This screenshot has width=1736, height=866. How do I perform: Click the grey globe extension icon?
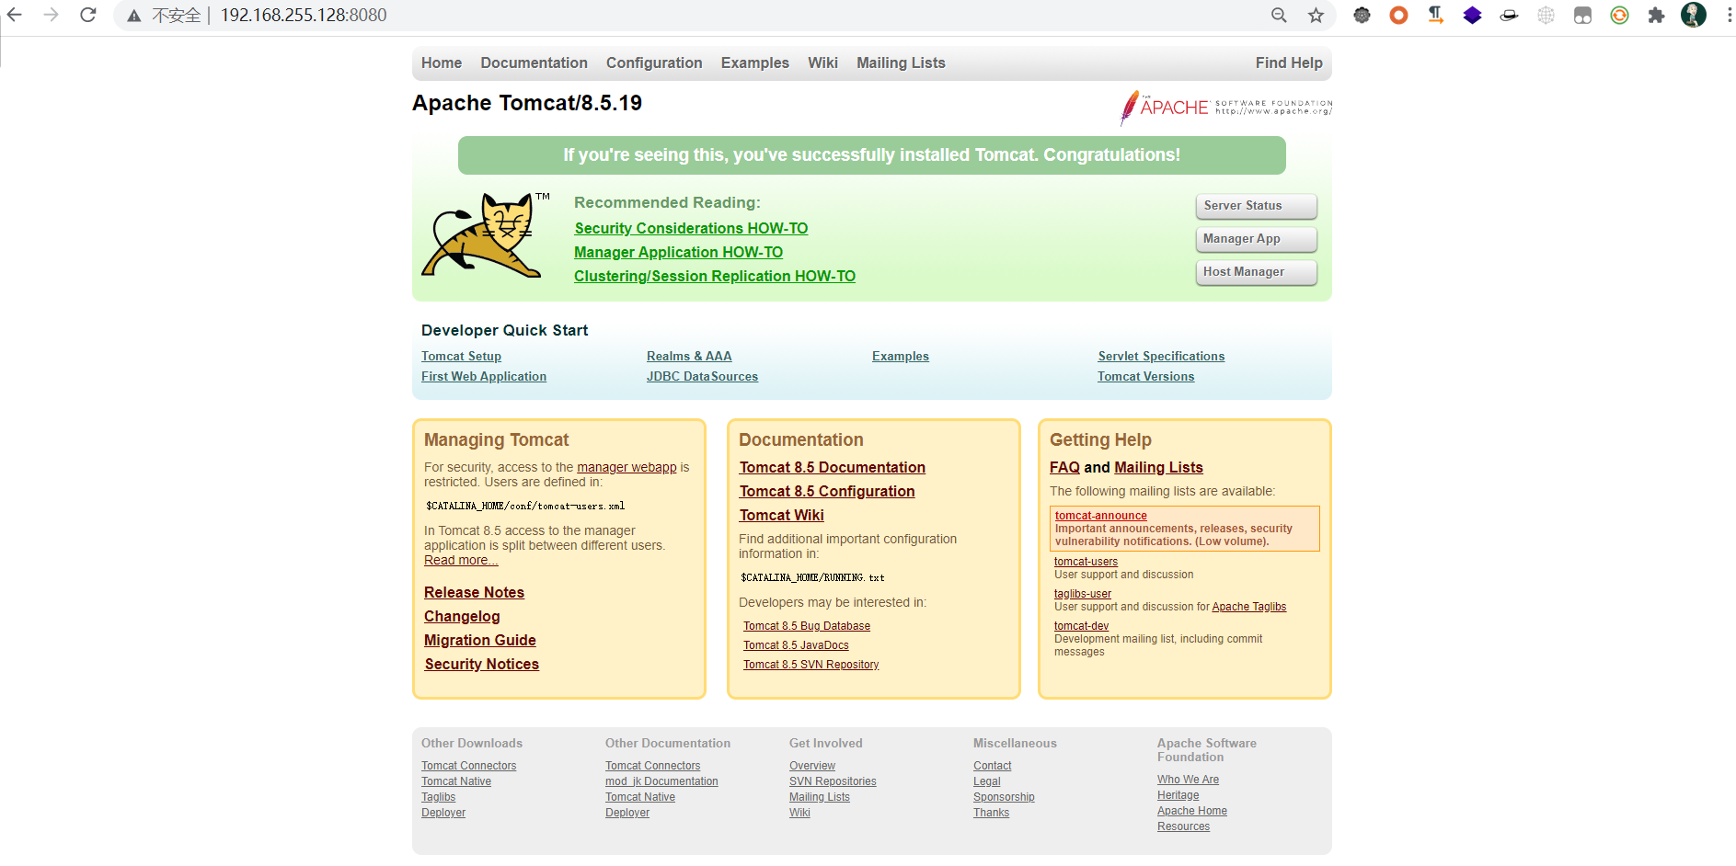(1546, 15)
